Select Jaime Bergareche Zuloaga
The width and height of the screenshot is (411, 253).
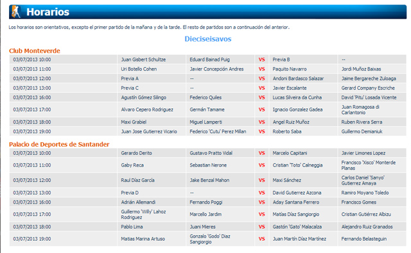[x=369, y=78]
